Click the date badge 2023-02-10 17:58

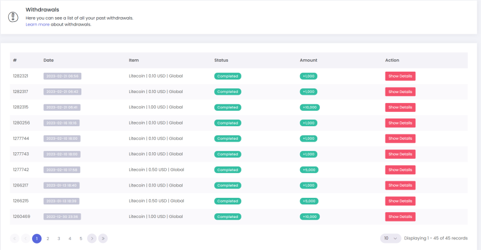(x=62, y=170)
